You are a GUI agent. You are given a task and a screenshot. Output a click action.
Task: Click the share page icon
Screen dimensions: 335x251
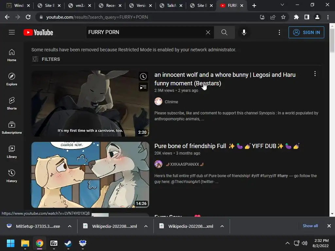click(x=273, y=17)
